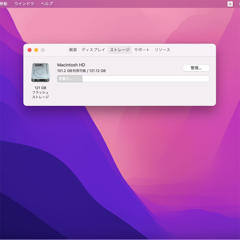Minimize the window using the yellow button
Screen dimensions: 240x240
tap(36, 50)
